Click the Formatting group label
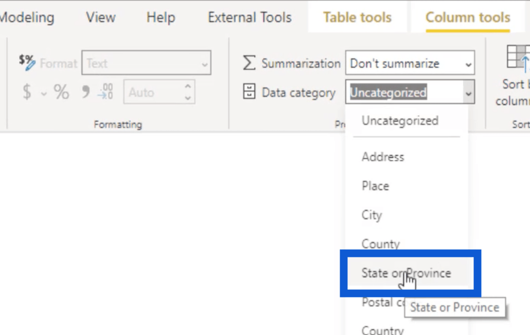530x335 pixels. pos(118,124)
